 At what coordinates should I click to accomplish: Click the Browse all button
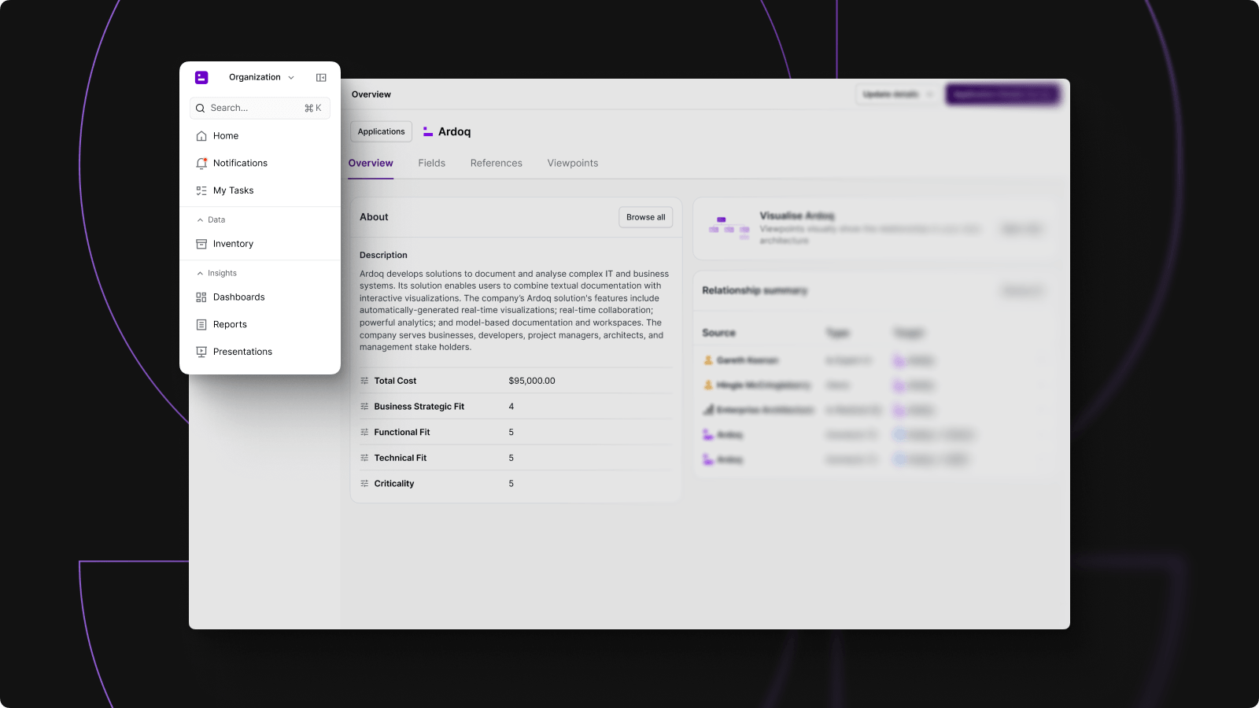click(x=645, y=217)
